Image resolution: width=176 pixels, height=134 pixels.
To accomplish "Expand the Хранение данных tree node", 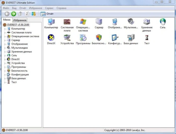I will pyautogui.click(x=5, y=52).
